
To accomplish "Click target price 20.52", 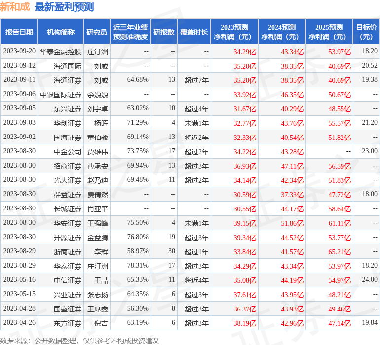I will 370,66.
